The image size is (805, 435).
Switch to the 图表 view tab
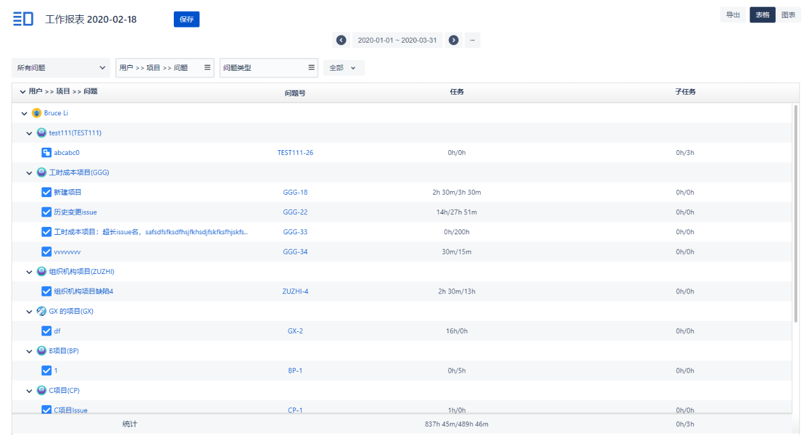(x=788, y=15)
